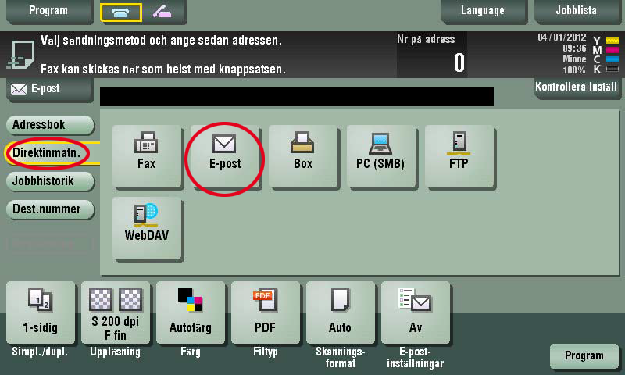Open the Upplösning 200 dpi settings
This screenshot has width=625, height=375.
115,312
